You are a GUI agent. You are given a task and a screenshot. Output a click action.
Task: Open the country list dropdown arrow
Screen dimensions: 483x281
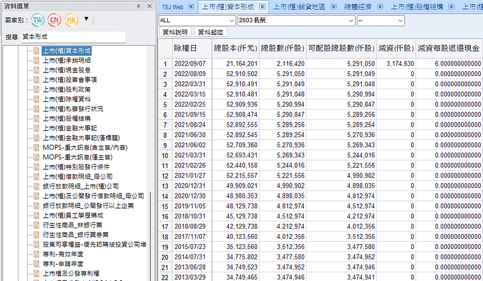[x=86, y=19]
